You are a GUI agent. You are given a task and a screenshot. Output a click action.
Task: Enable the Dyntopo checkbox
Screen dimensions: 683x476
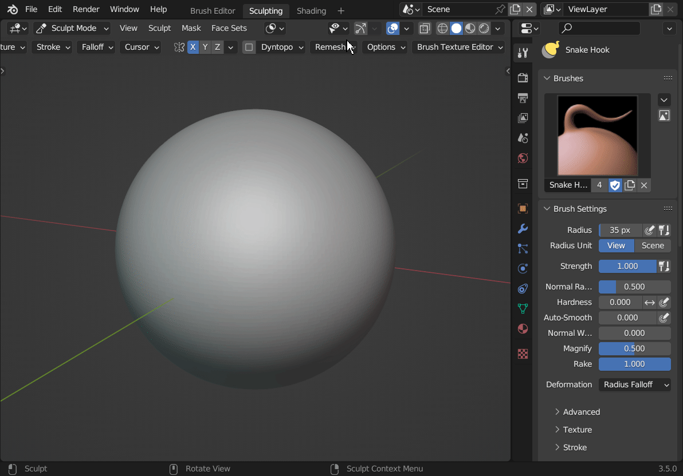point(249,47)
